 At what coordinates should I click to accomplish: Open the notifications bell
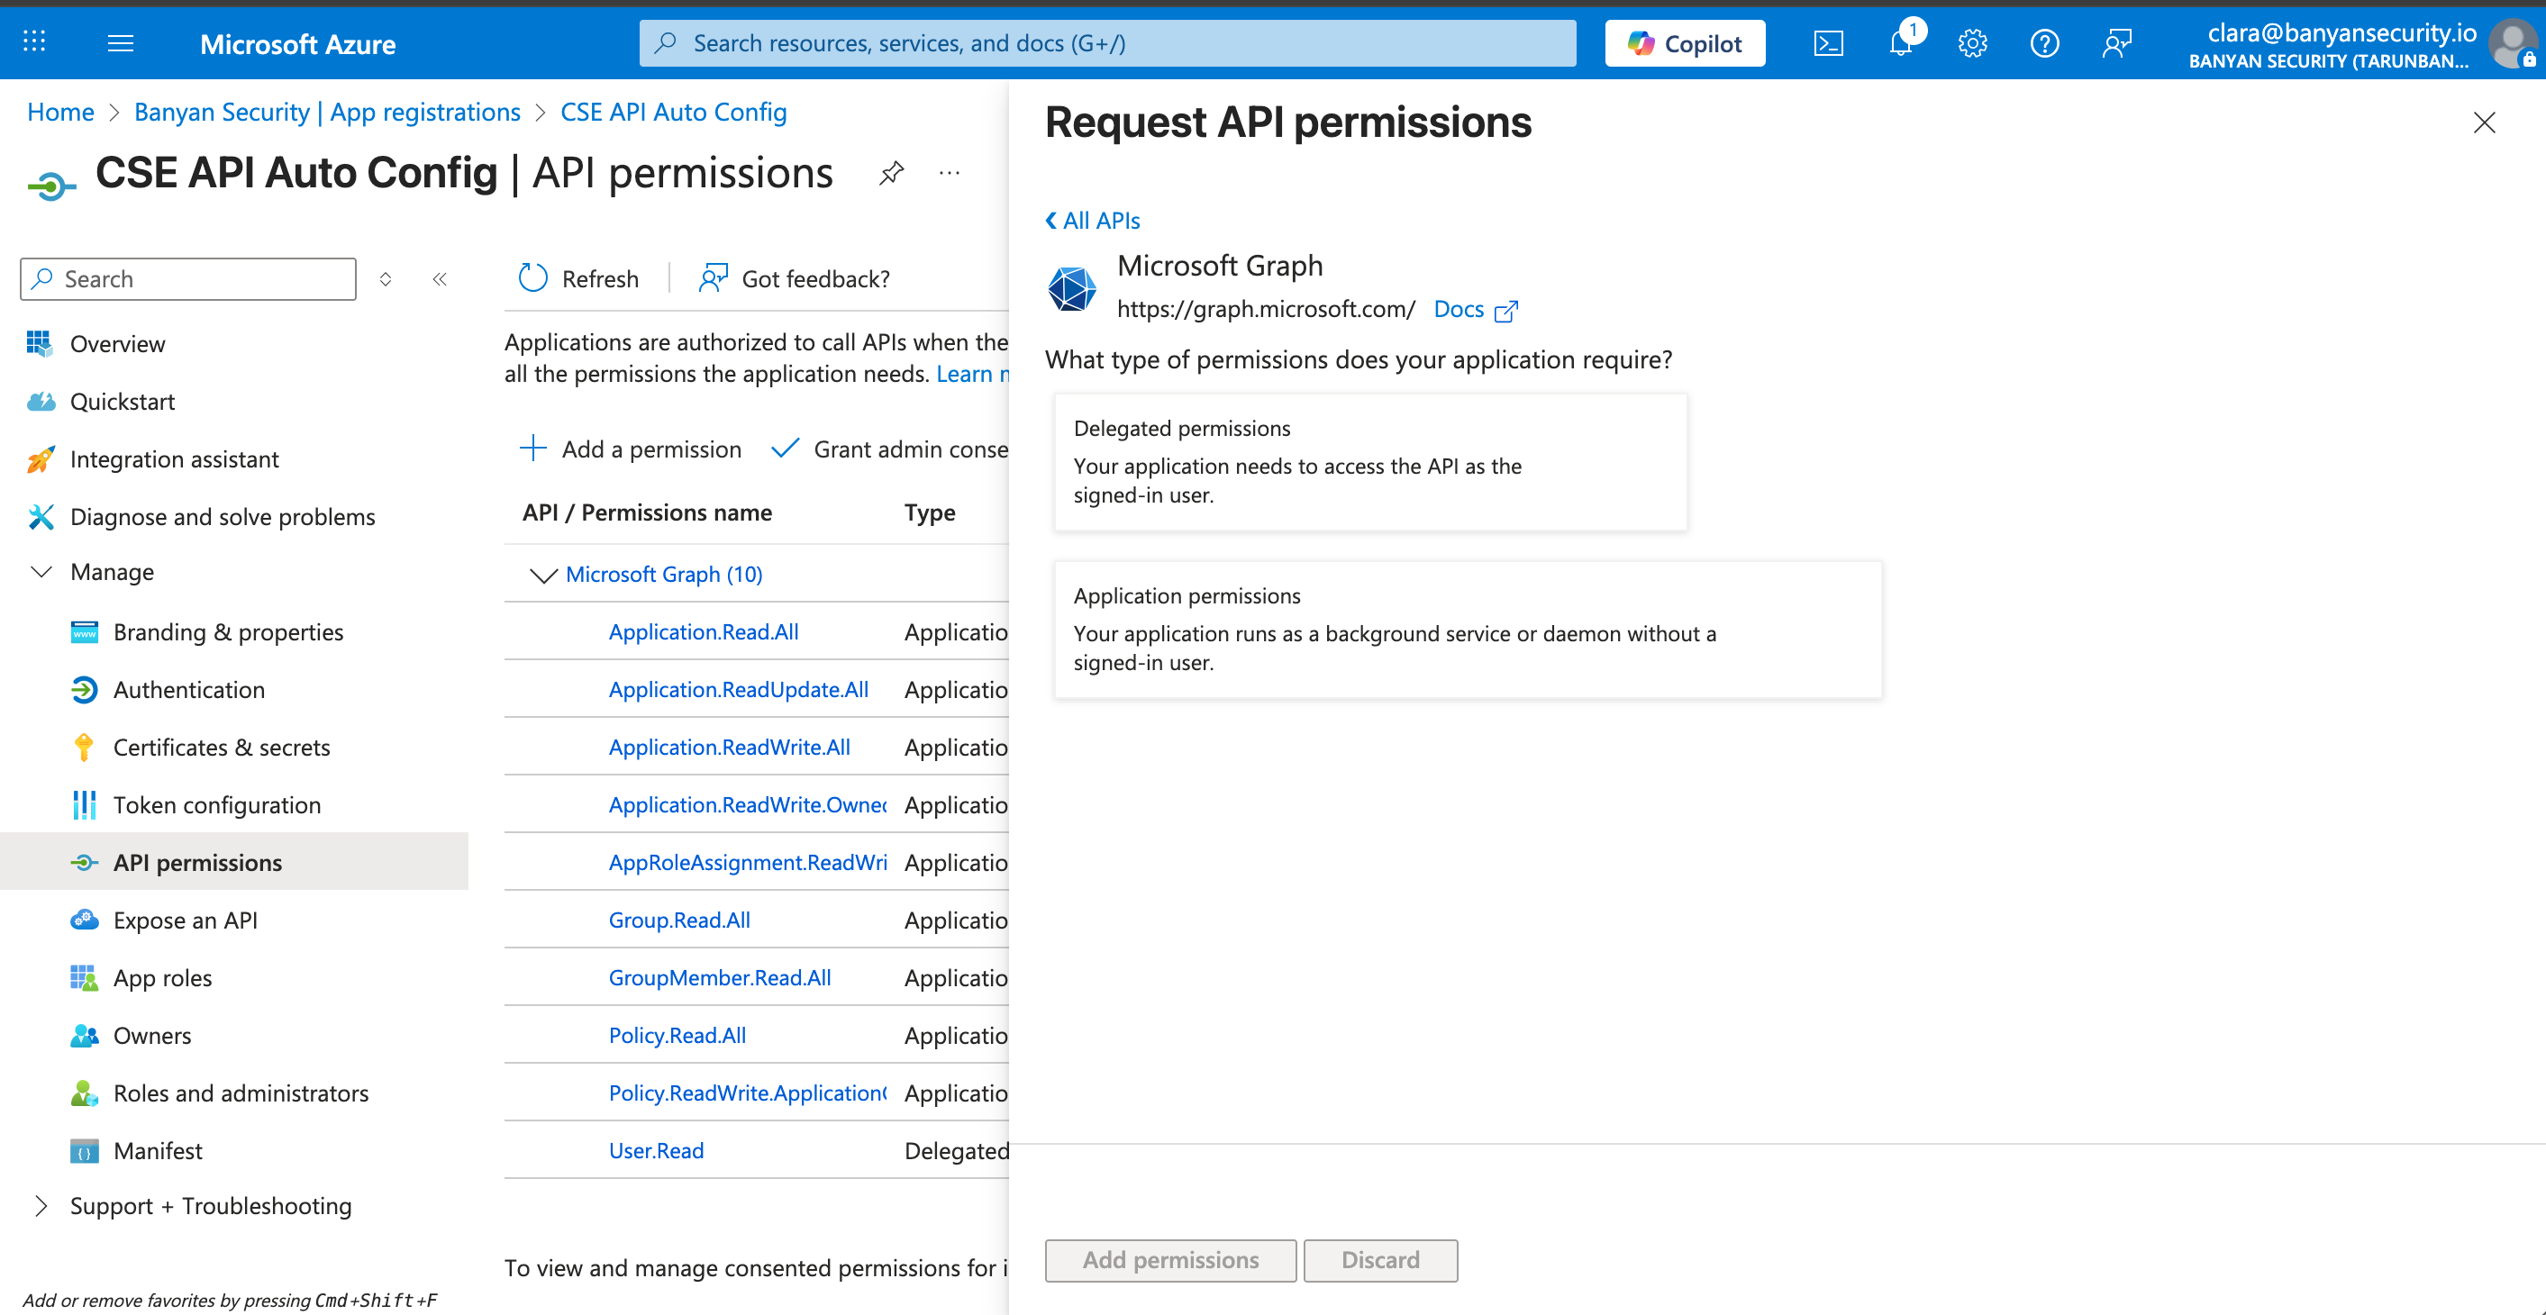click(x=1900, y=43)
